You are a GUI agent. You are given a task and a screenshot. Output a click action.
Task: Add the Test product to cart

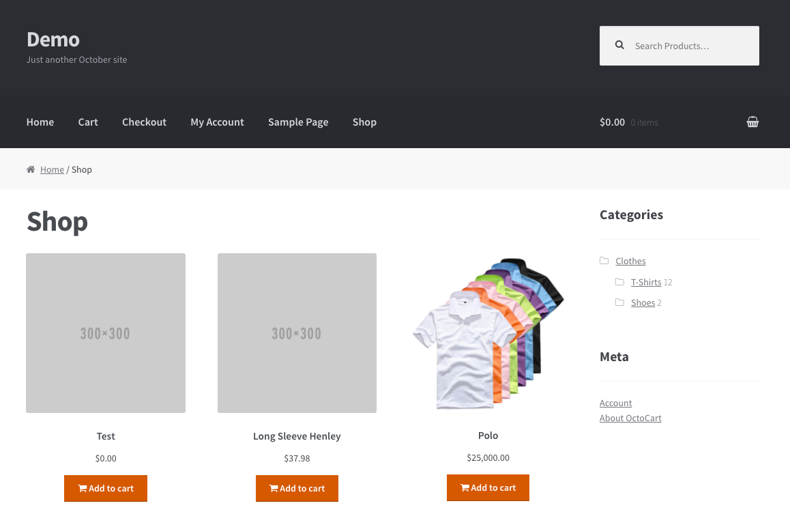[106, 488]
